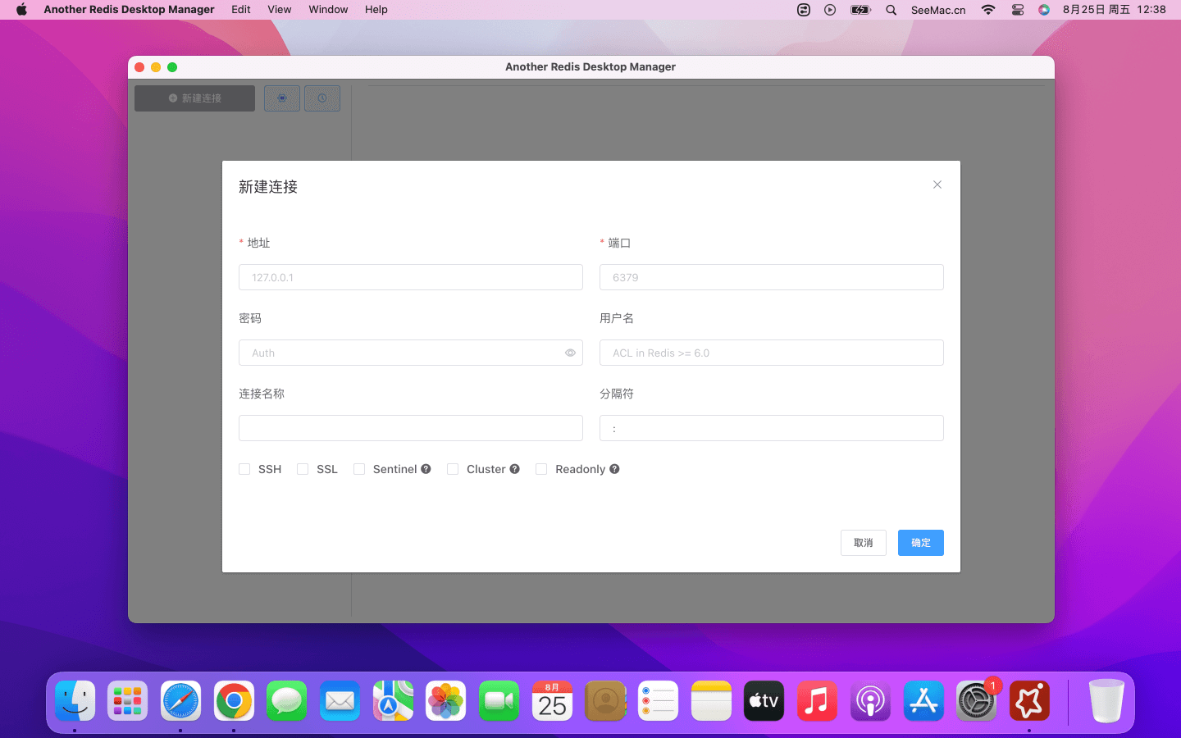Open Reminders from the Dock

(x=658, y=701)
